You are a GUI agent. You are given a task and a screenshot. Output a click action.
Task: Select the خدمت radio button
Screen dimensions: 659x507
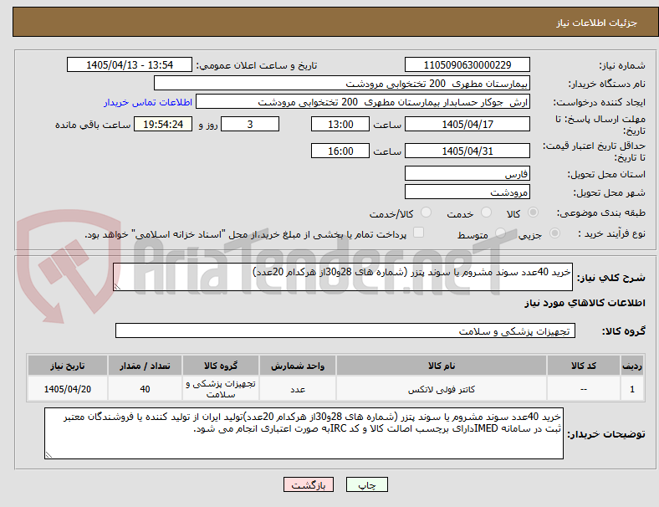[x=486, y=213]
